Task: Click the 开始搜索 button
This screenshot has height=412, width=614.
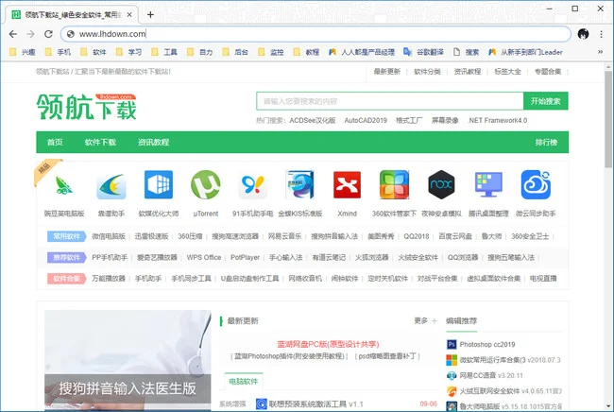Action: (545, 101)
